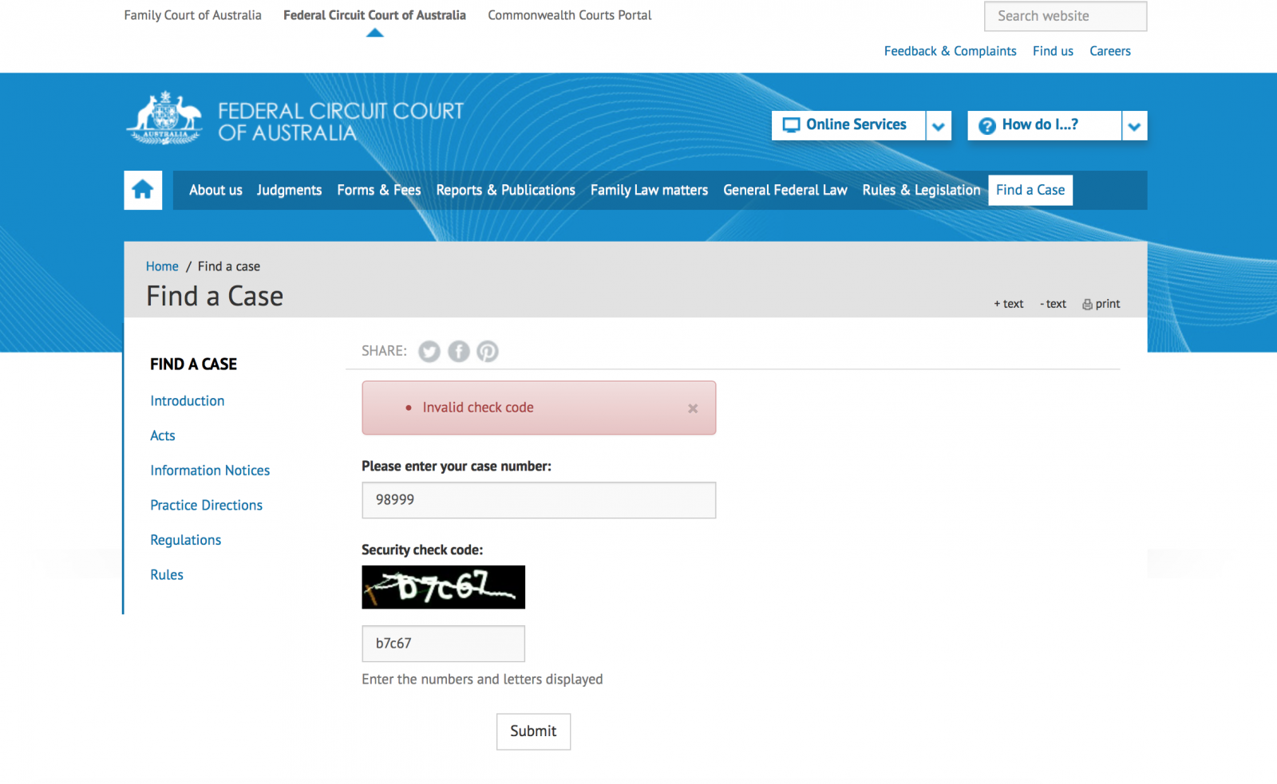Screen dimensions: 1277x784
Task: Open the Judgments menu
Action: pyautogui.click(x=289, y=190)
